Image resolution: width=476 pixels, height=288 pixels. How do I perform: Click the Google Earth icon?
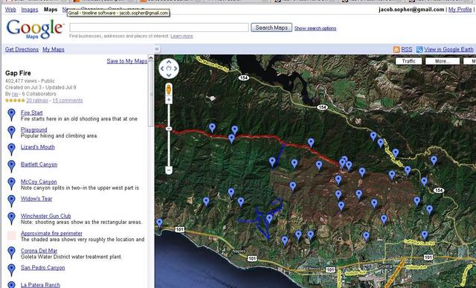(x=419, y=50)
